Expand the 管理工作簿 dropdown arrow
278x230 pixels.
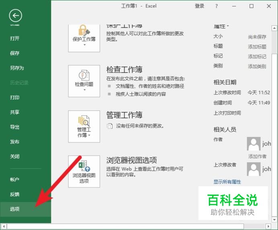89,135
